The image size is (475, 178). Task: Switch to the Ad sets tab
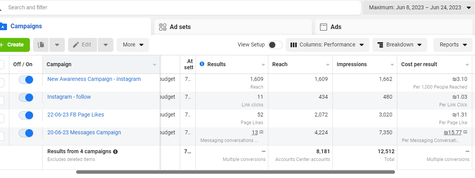click(233, 27)
